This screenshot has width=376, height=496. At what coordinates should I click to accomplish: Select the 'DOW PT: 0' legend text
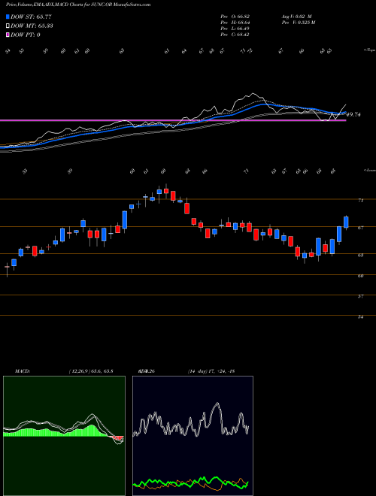(26, 35)
